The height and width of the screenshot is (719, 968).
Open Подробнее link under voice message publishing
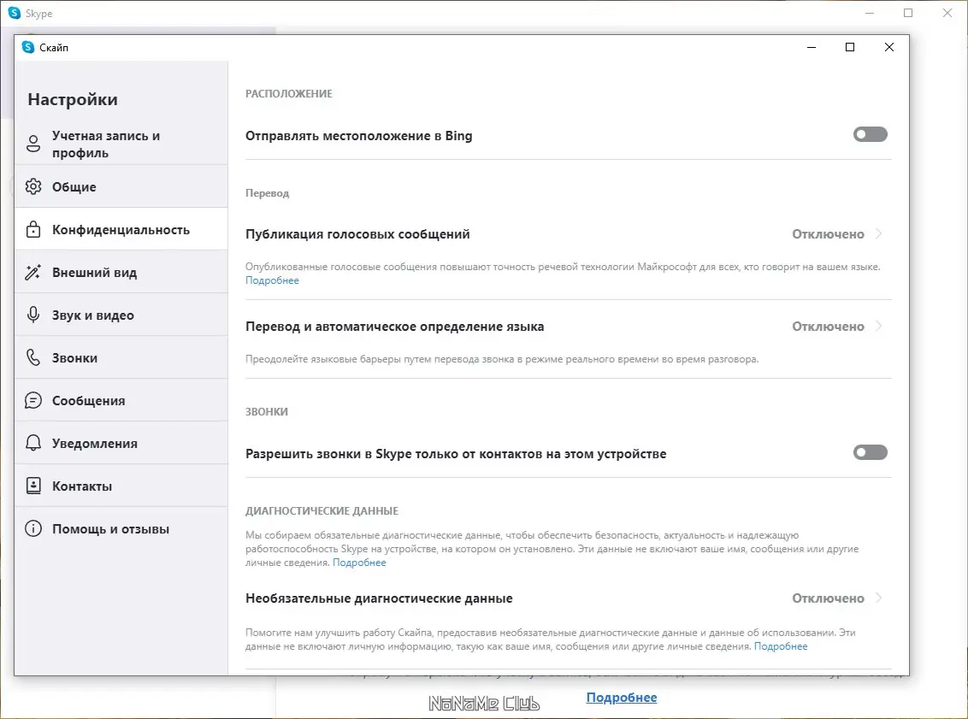click(x=272, y=280)
